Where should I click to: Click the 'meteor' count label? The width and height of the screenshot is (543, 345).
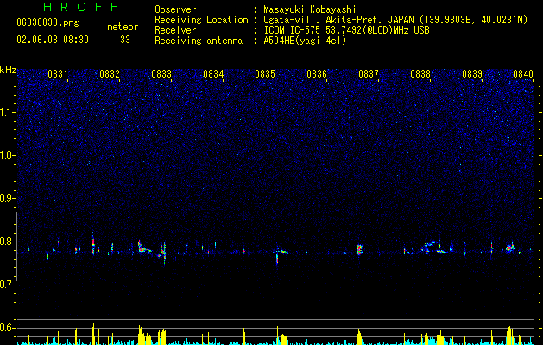(123, 27)
